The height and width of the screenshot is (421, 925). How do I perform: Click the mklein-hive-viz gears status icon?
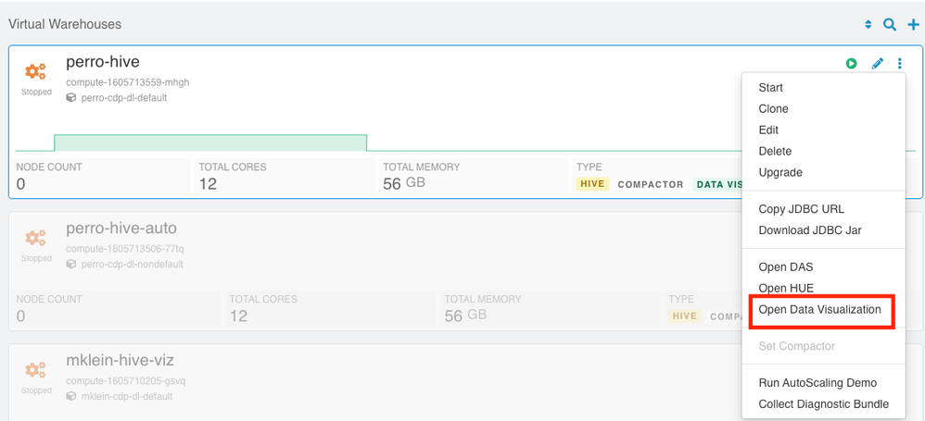tap(35, 370)
